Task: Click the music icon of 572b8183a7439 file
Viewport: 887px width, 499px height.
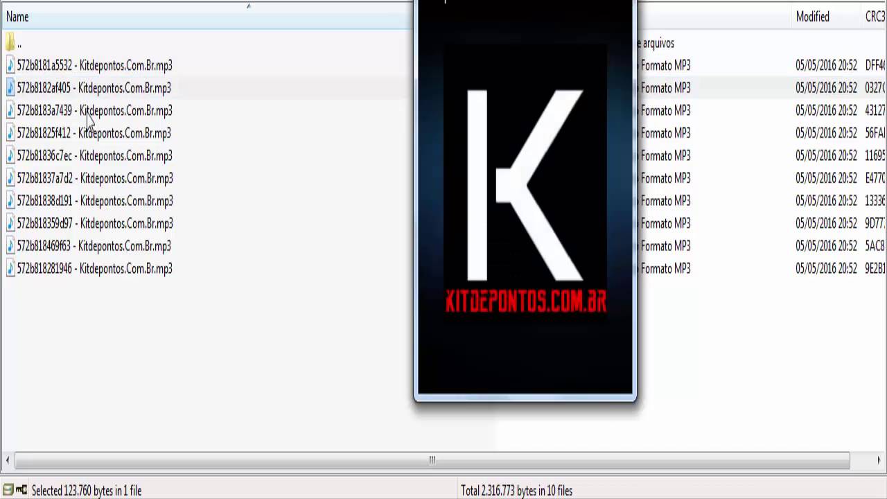Action: click(10, 111)
